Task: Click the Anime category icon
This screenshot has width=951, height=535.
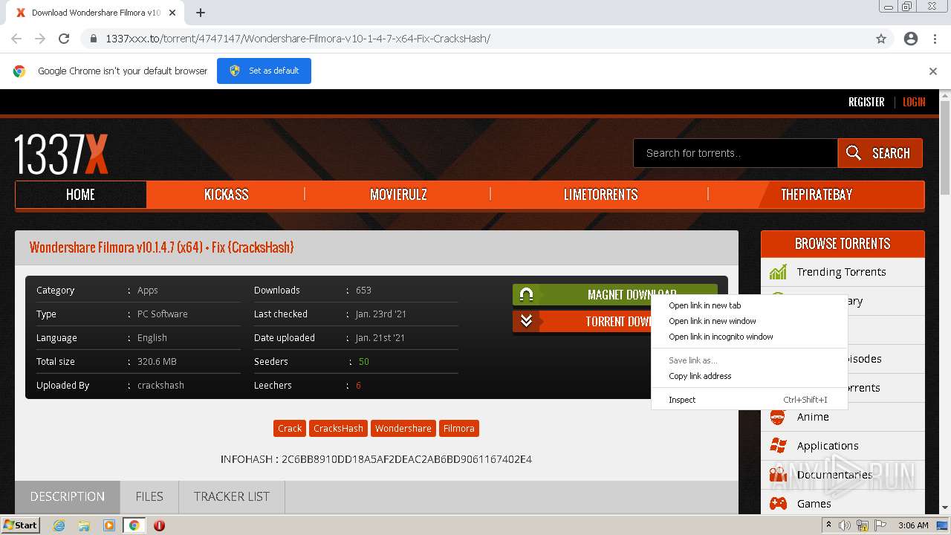Action: tap(778, 417)
